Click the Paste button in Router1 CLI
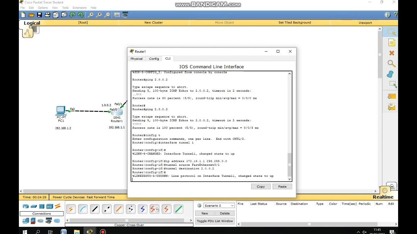 (282, 187)
